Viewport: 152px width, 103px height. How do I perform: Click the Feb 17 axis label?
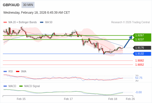pyautogui.click(x=68, y=99)
